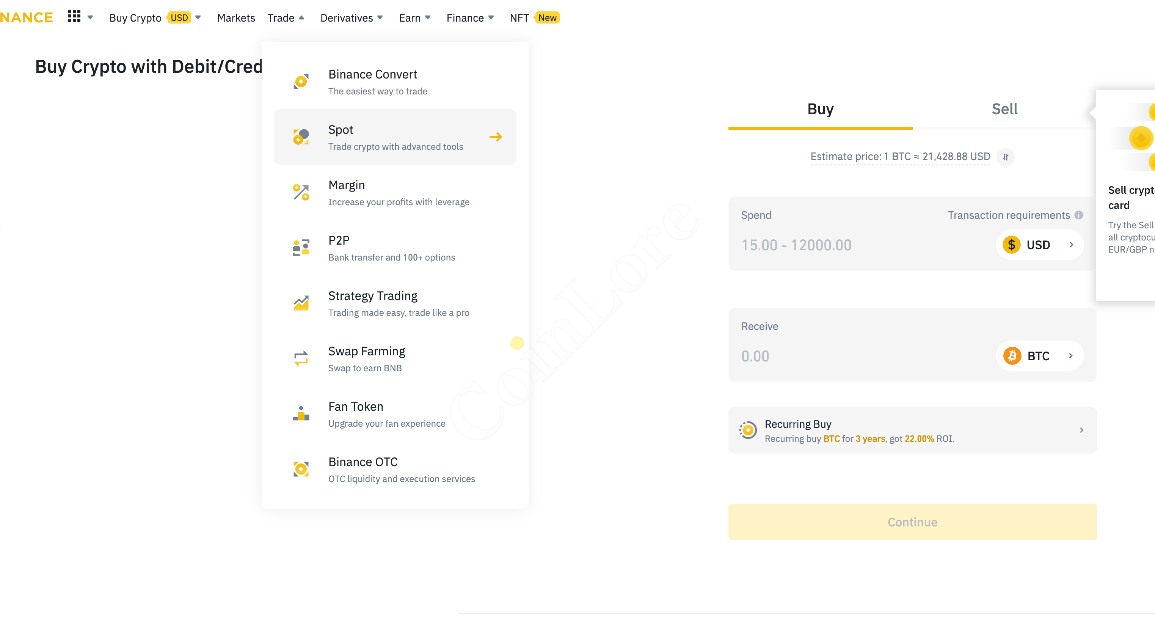Open Transaction requirements info icon
This screenshot has width=1155, height=644.
point(1079,215)
